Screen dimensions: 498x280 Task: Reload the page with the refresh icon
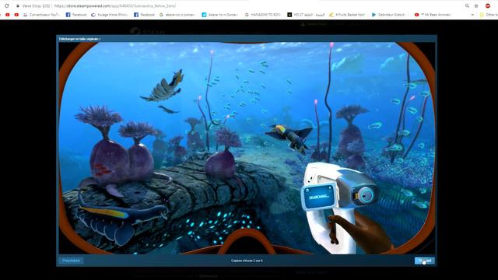click(7, 5)
